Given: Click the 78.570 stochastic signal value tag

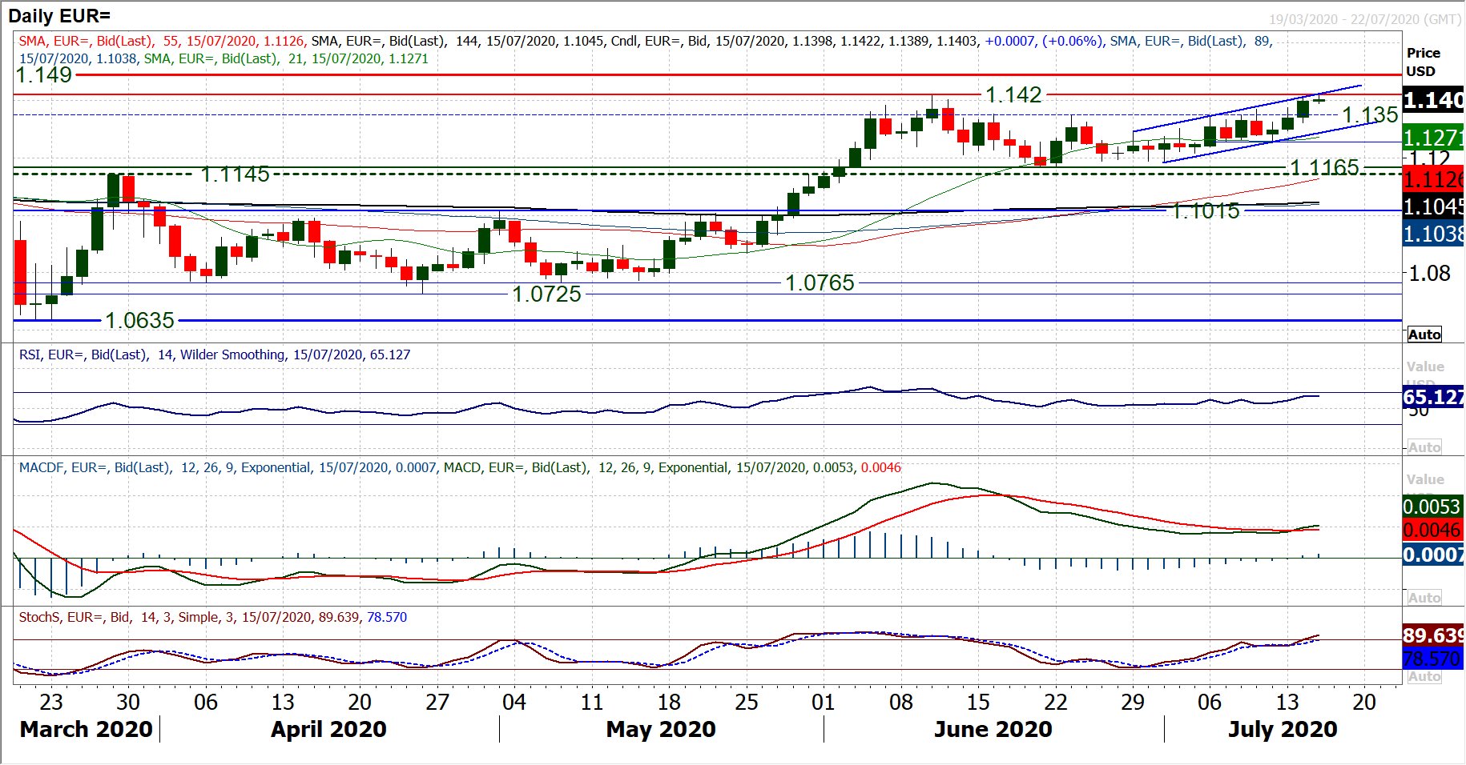Looking at the screenshot, I should coord(1432,659).
